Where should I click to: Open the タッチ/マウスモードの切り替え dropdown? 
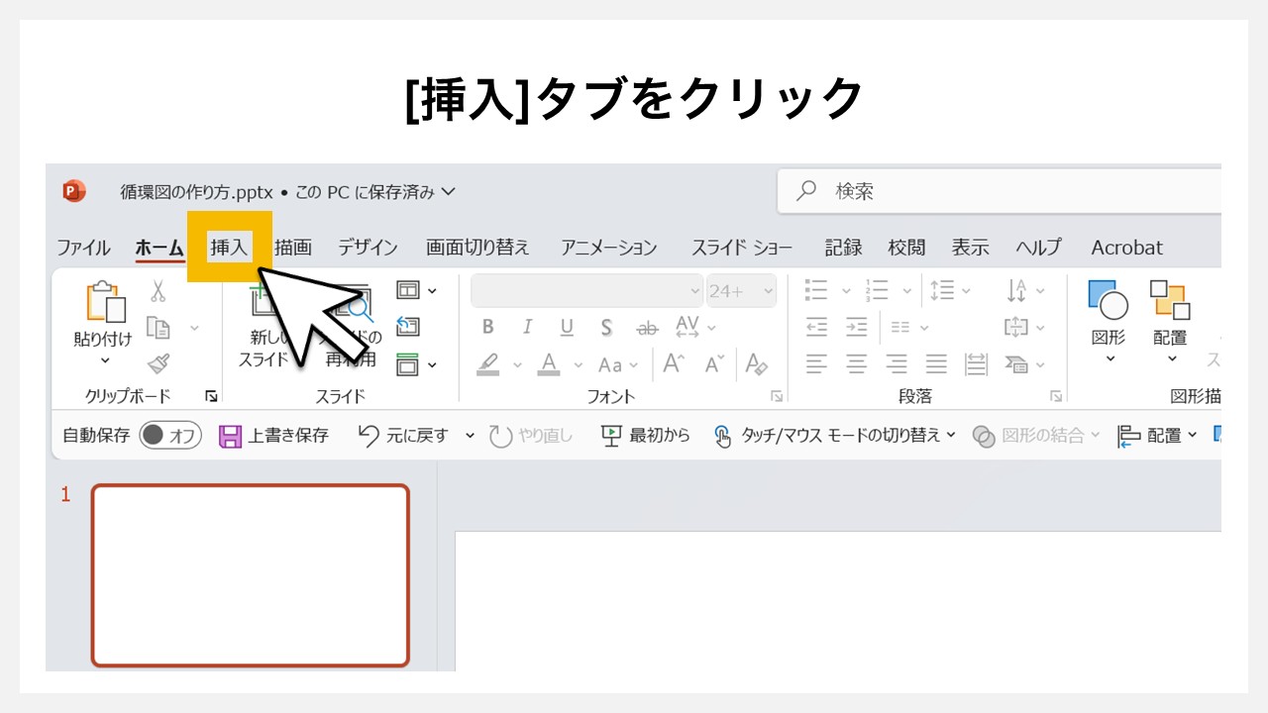[951, 435]
